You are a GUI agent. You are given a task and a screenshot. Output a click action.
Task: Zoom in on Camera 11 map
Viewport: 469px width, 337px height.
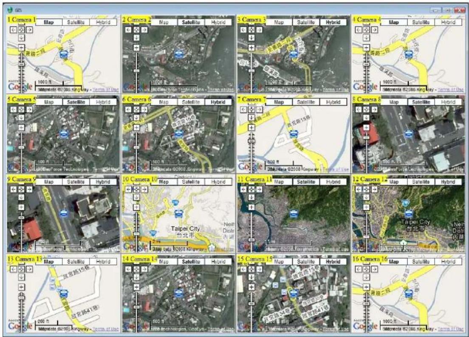(251, 207)
